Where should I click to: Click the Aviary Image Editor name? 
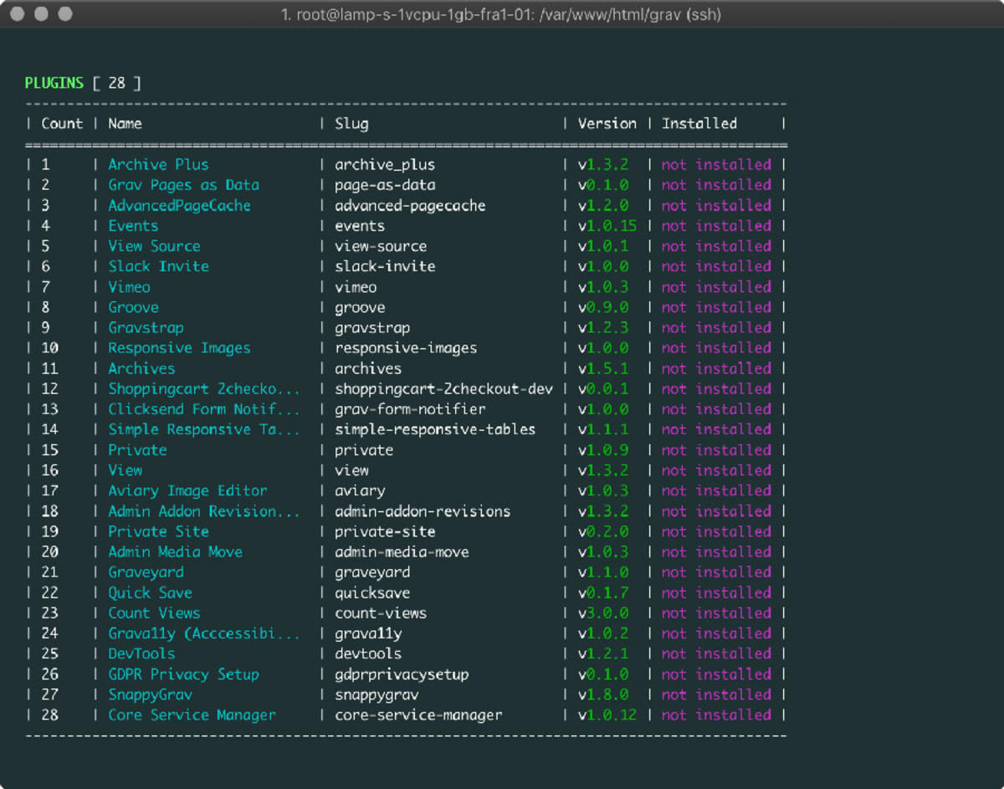point(187,490)
